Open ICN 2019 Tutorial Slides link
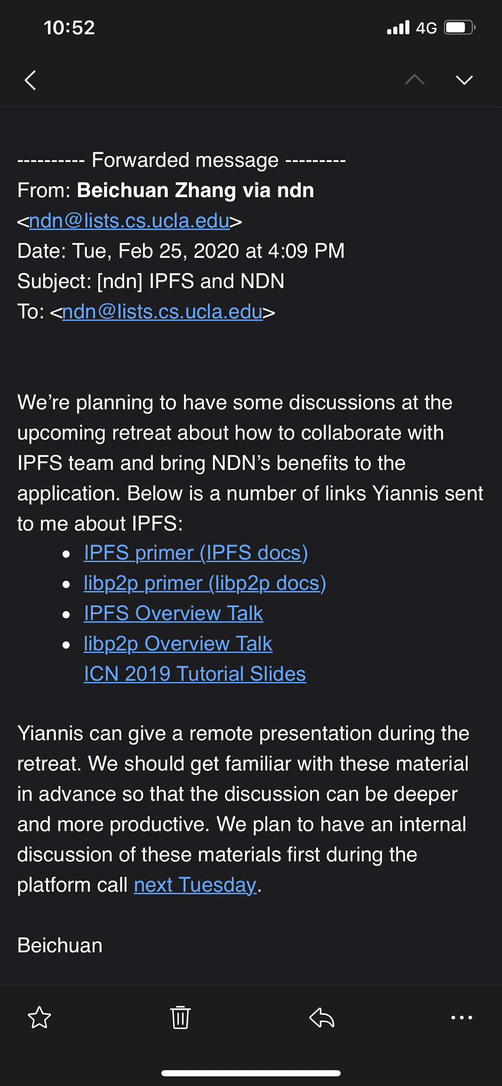The height and width of the screenshot is (1086, 502). (195, 674)
